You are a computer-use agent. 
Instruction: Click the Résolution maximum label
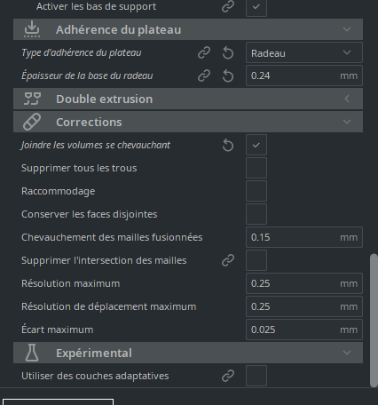click(x=71, y=283)
